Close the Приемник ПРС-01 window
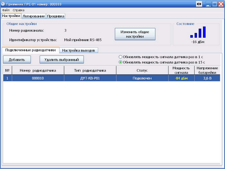Viewport: 225px width, 169px height. coord(221,4)
